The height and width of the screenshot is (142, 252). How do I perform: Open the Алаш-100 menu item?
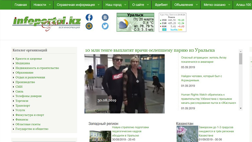click(x=243, y=5)
